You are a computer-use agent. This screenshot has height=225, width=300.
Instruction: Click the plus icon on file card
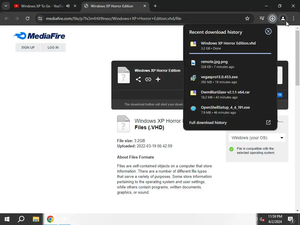click(x=158, y=79)
